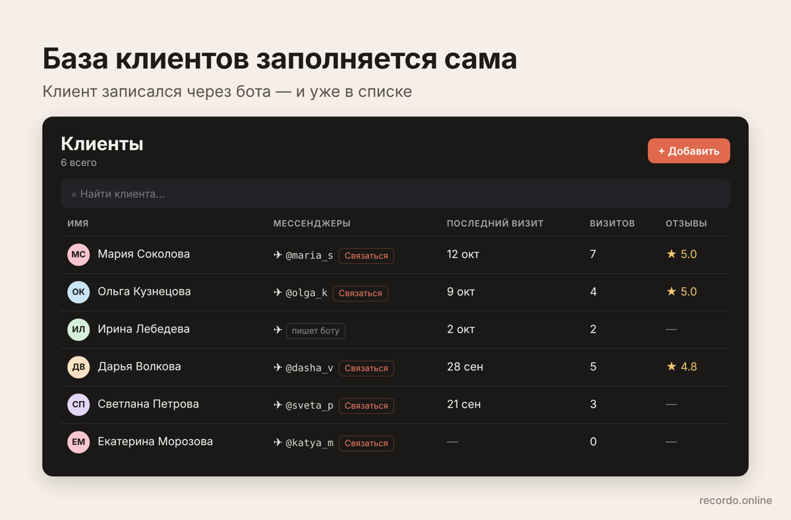Click the last visit date «28 сен»
The image size is (791, 520).
pyautogui.click(x=465, y=367)
